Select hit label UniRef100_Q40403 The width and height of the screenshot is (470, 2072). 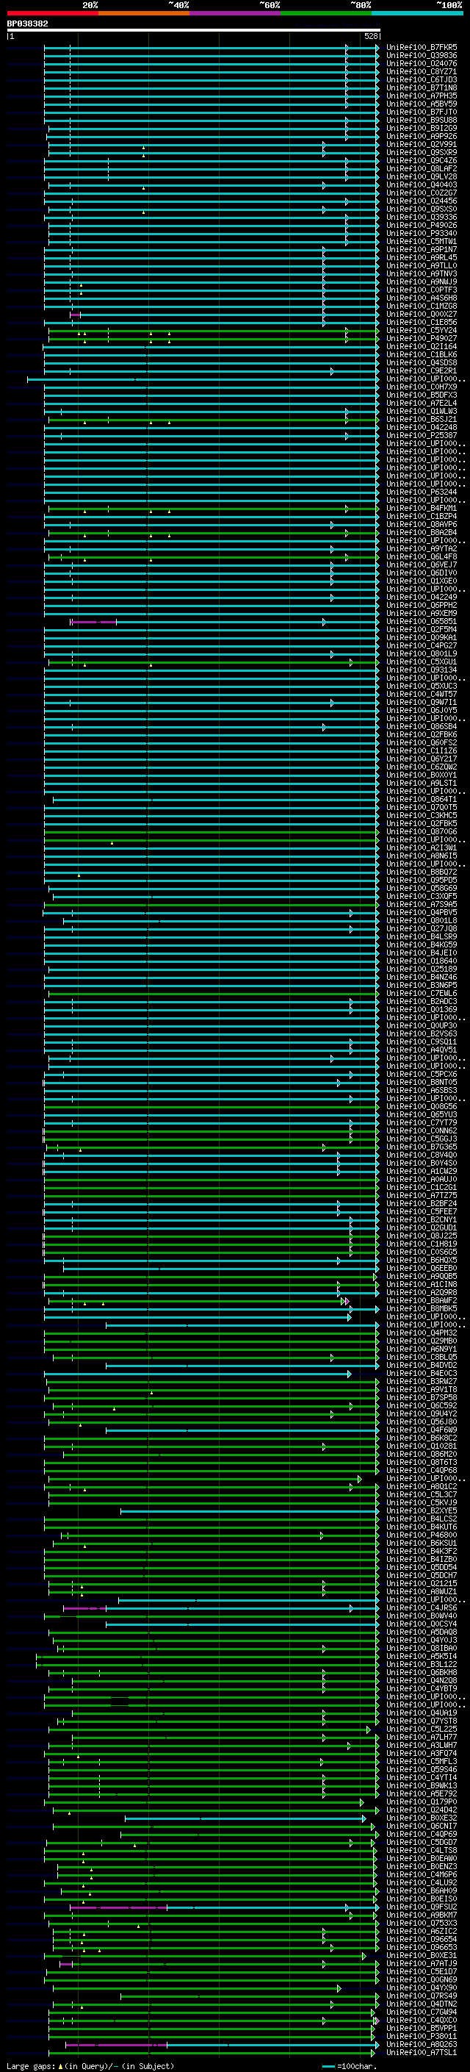pyautogui.click(x=422, y=185)
